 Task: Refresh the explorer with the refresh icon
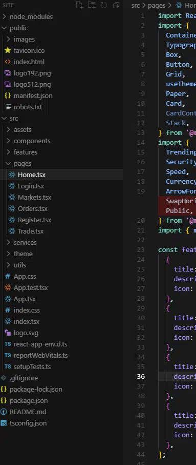(x=104, y=5)
